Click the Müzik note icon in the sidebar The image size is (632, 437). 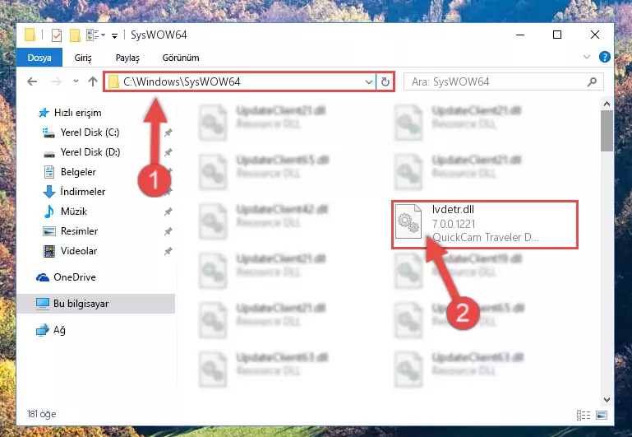click(48, 212)
